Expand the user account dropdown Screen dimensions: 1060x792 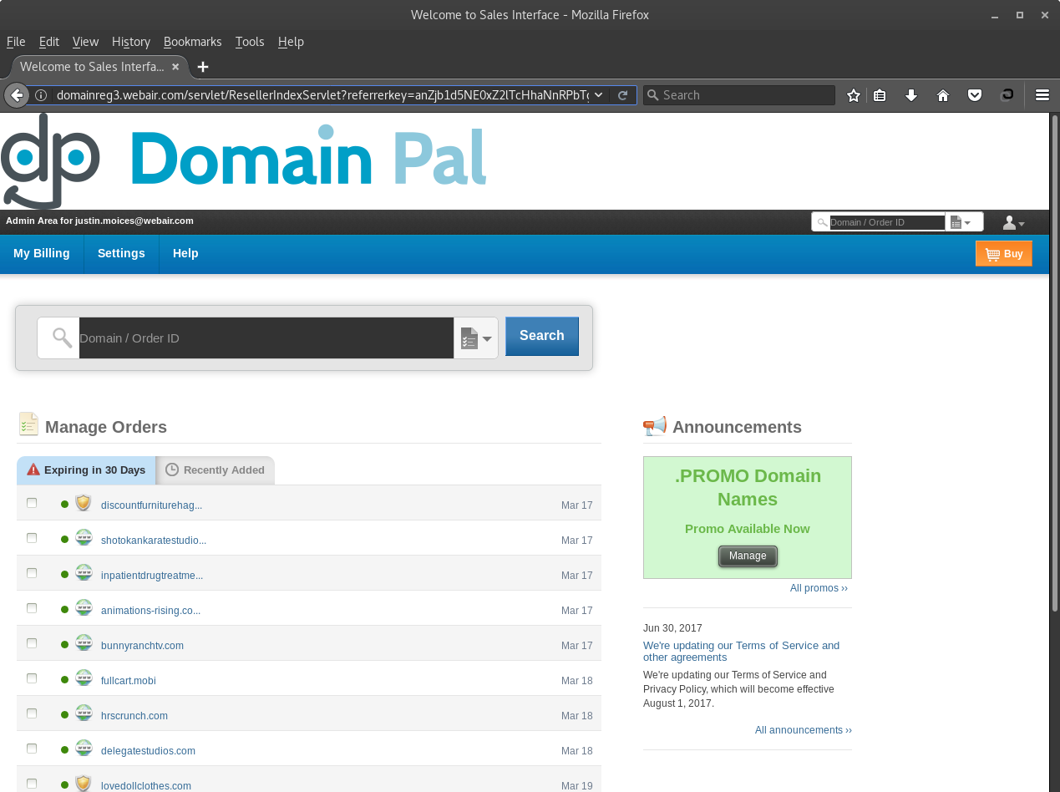[1013, 222]
